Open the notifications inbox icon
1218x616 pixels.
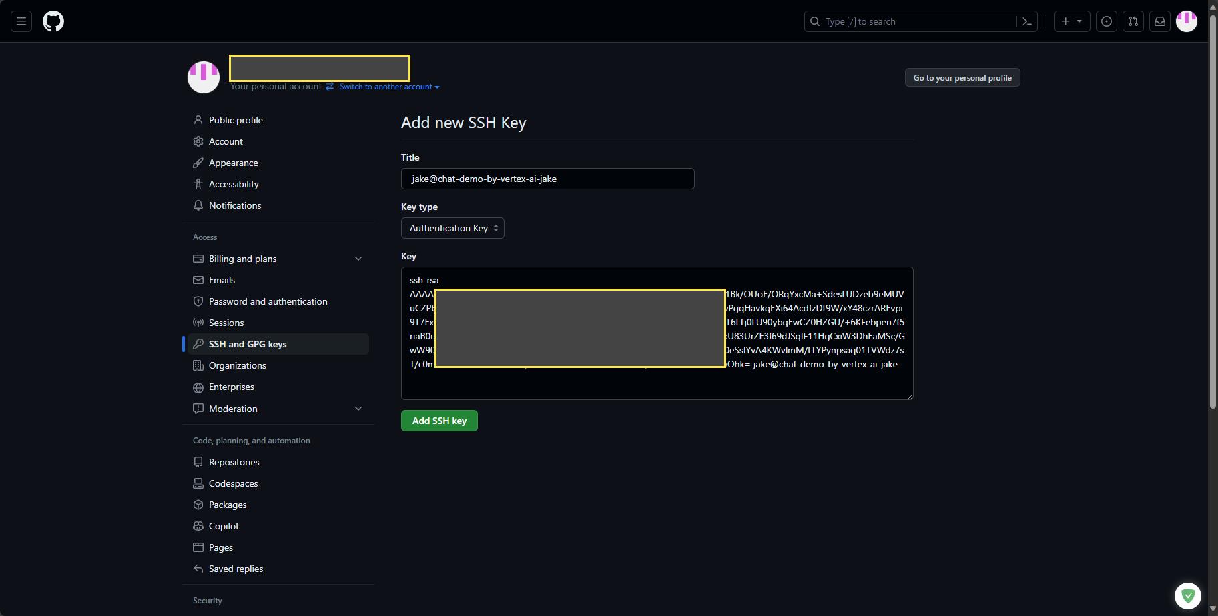point(1160,21)
